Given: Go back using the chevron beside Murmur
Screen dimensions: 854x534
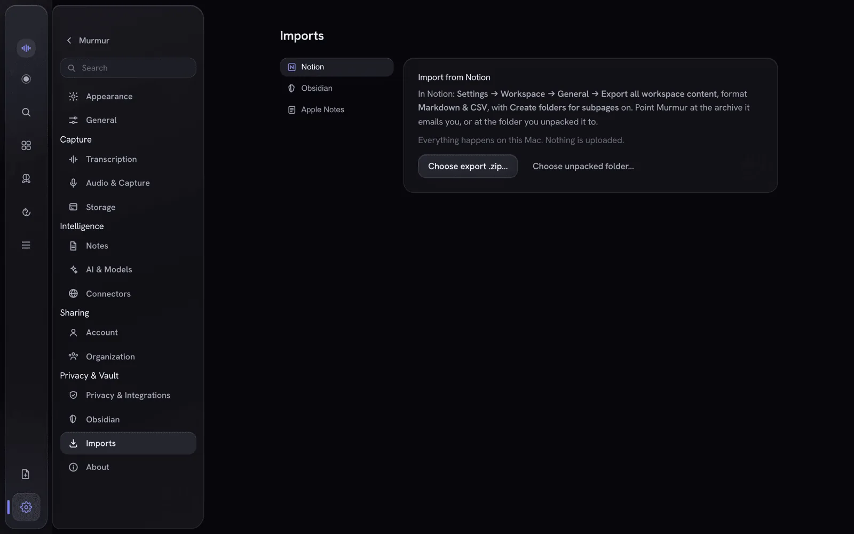Looking at the screenshot, I should tap(69, 41).
